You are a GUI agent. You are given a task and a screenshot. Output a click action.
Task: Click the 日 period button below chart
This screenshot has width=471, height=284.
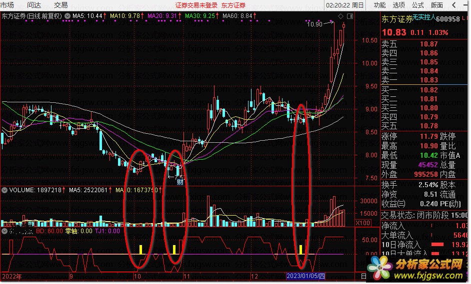tap(363, 276)
